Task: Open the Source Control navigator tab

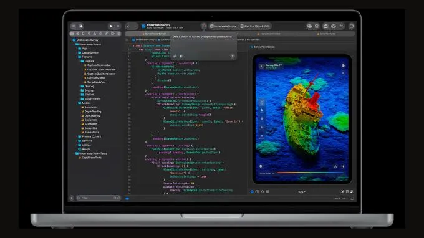Action: tap(77, 34)
